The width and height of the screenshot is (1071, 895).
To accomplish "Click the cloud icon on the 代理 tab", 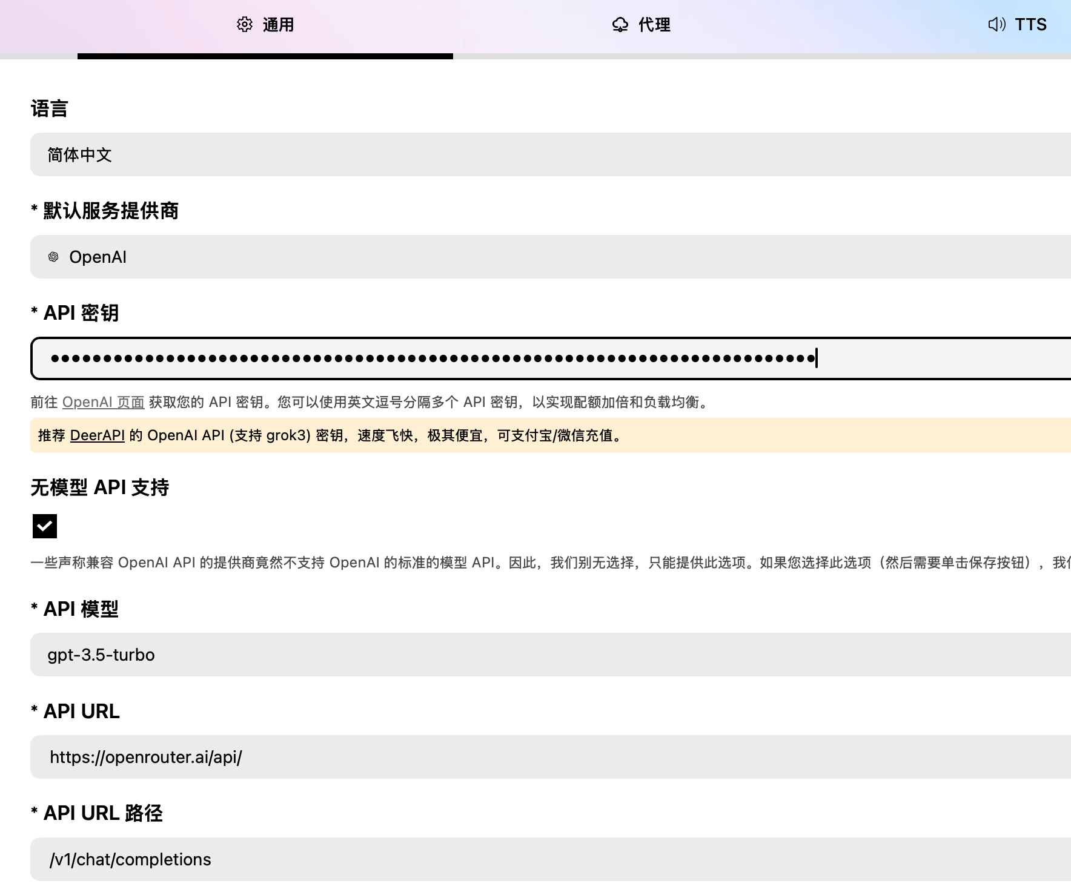I will (x=620, y=25).
